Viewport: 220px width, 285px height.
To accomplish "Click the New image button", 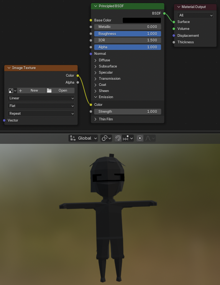I will coord(31,91).
